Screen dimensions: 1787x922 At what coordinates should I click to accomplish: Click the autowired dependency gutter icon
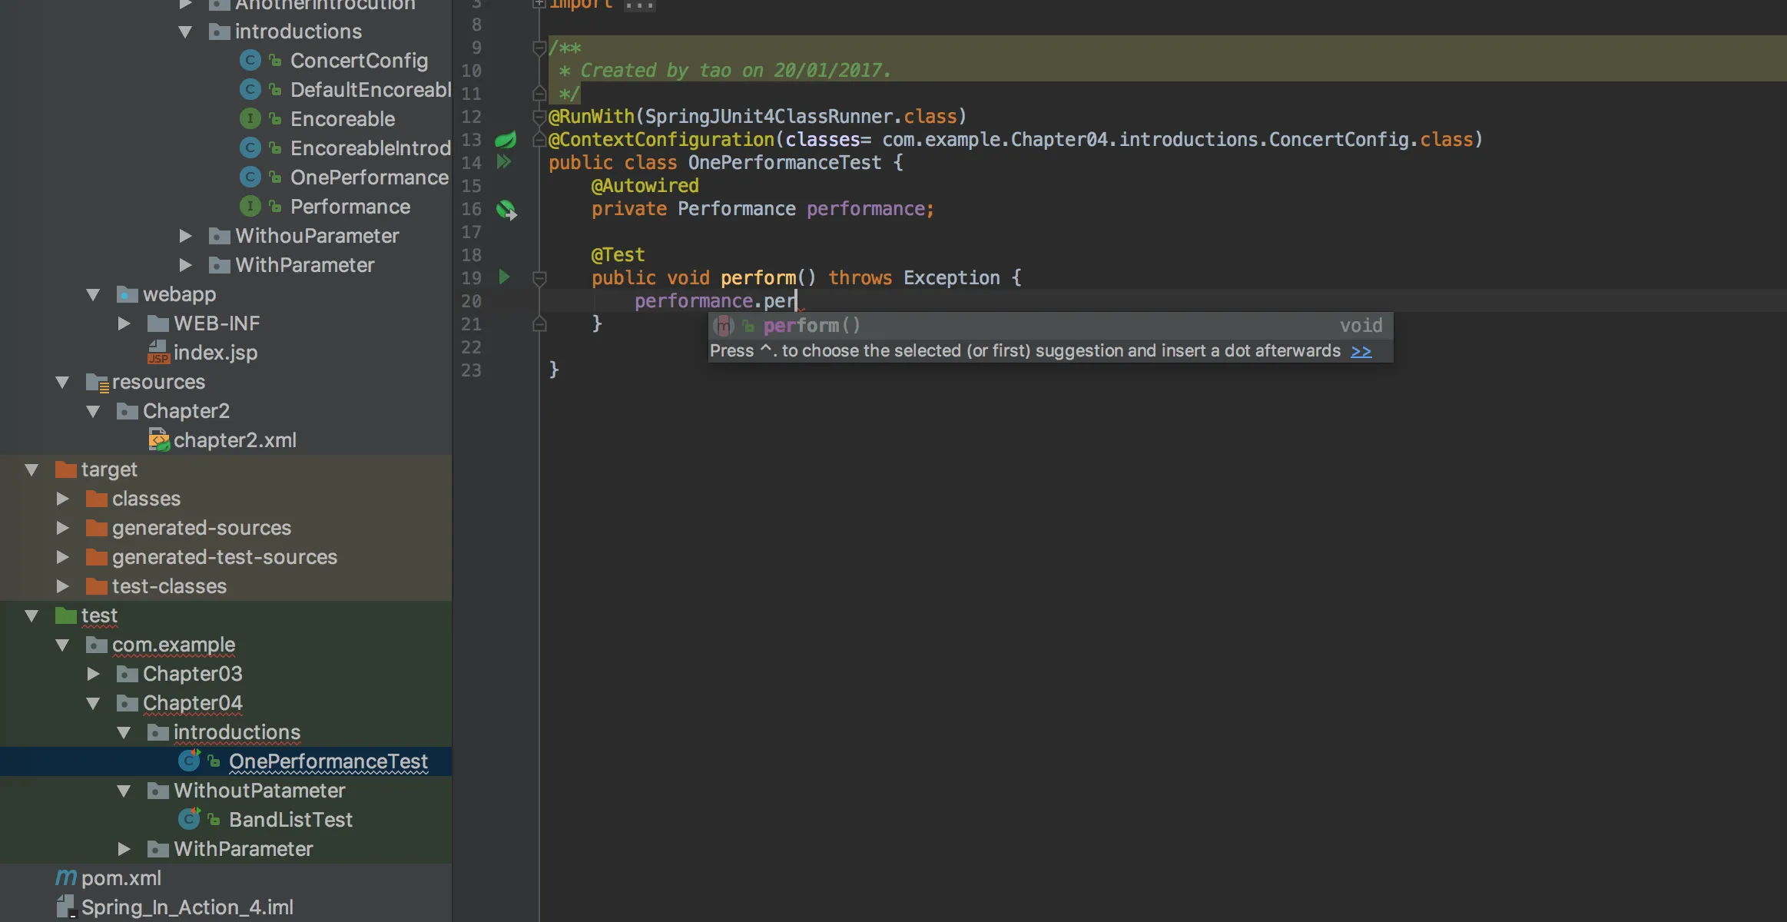point(506,209)
